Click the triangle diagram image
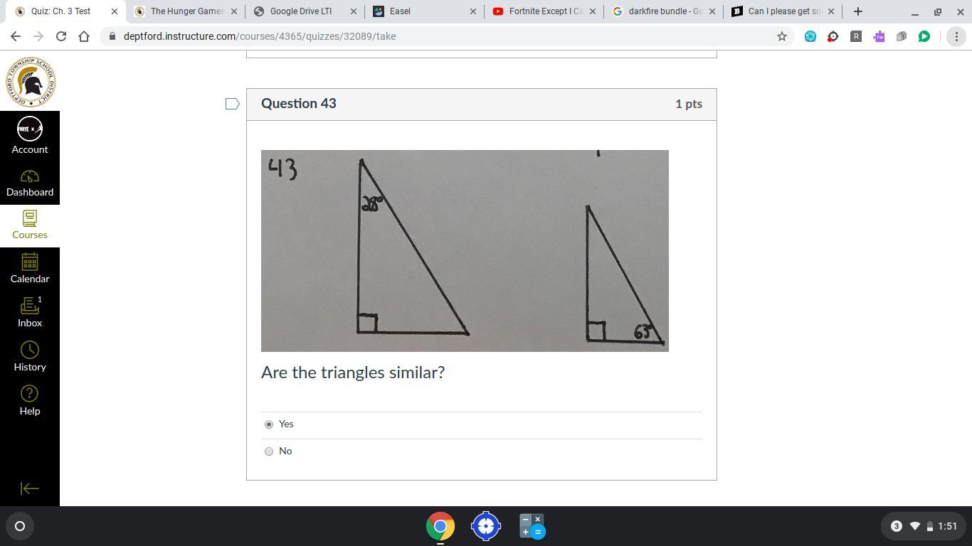Screen dimensions: 972x546 point(465,250)
